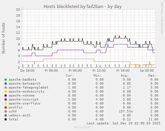The width and height of the screenshot is (165, 131).
Task: Click the Munin 2.0.67 version text
Action: pos(82,127)
